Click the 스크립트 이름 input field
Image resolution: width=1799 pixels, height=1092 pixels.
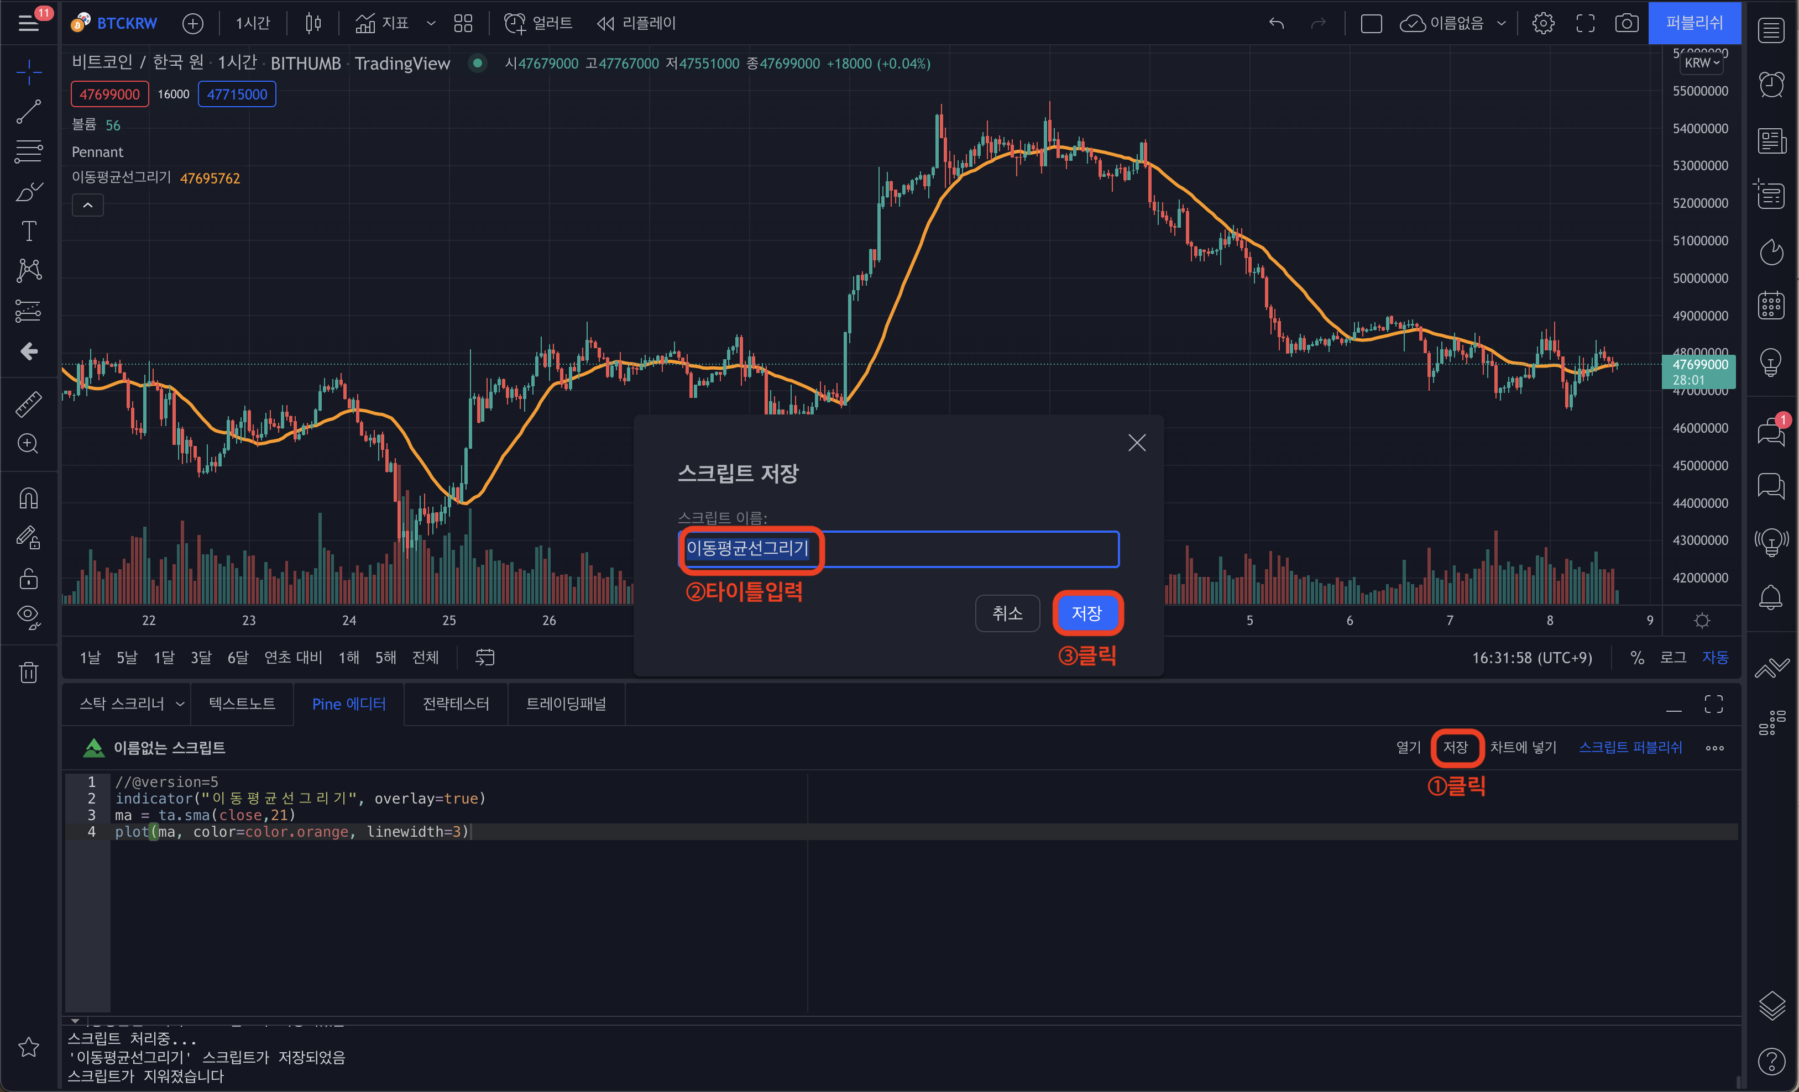click(x=899, y=549)
